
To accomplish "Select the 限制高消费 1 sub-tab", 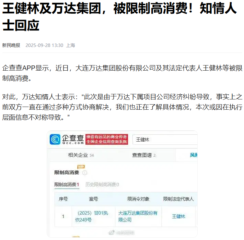I will click(x=67, y=184).
